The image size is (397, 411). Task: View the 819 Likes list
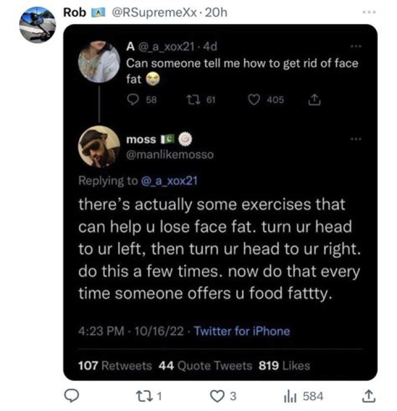(x=285, y=365)
